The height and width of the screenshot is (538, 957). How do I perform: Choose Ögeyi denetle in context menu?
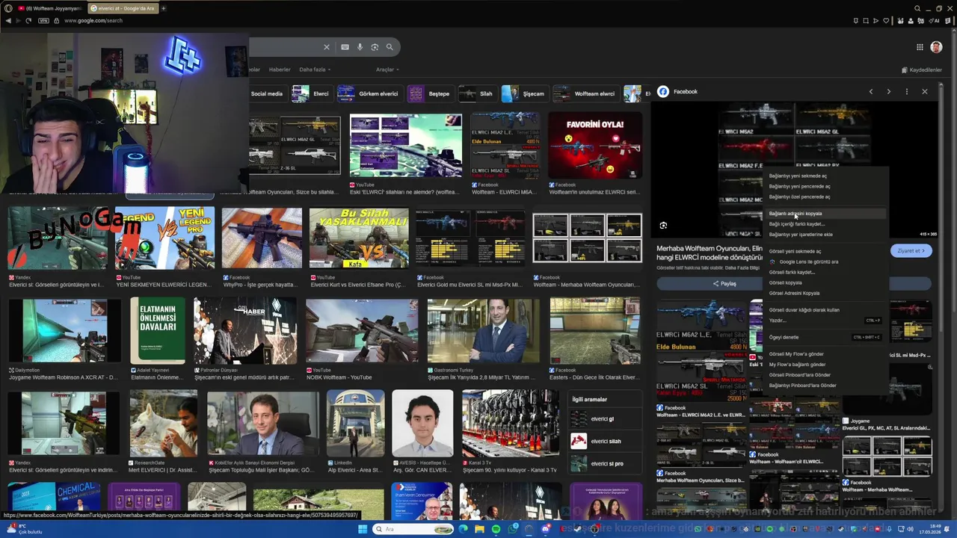784,337
